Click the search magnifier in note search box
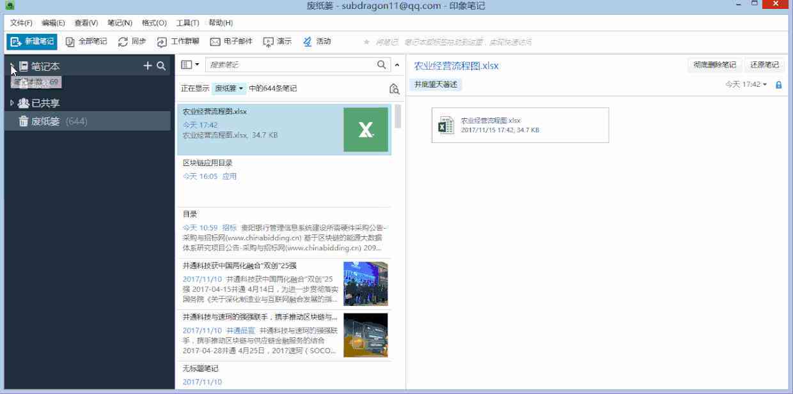Screen dimensions: 793x394 382,64
